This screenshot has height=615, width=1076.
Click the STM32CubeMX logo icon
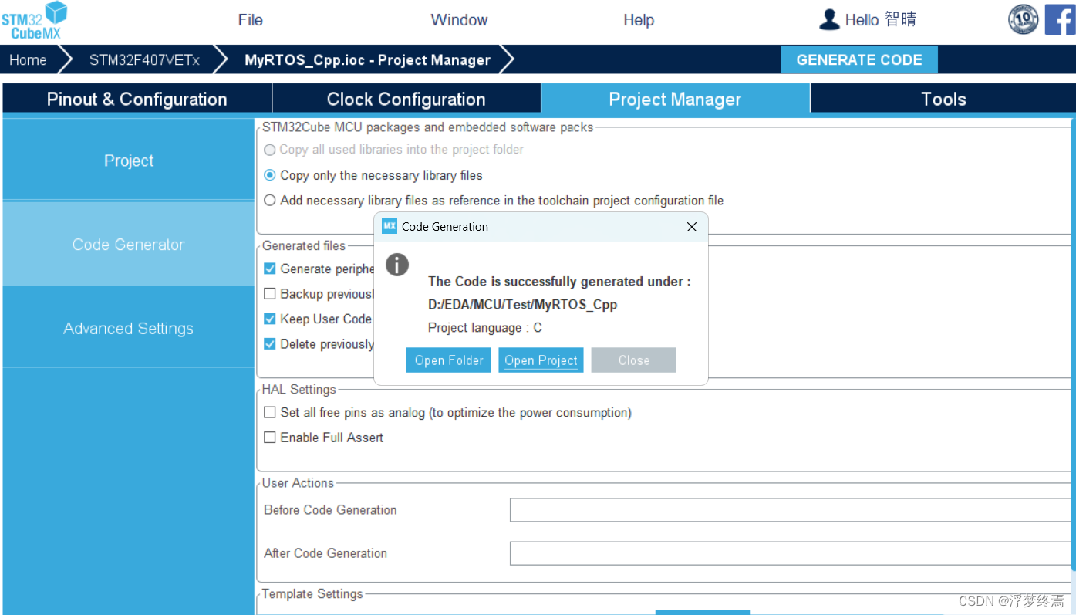point(35,20)
